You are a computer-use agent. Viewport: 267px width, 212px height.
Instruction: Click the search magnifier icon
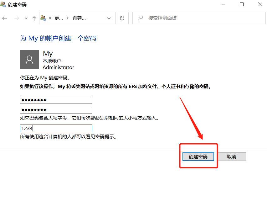(x=140, y=18)
